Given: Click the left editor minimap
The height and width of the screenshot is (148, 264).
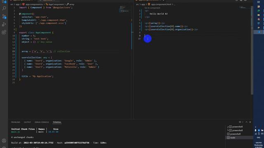Looking at the screenshot, I should click(125, 9).
